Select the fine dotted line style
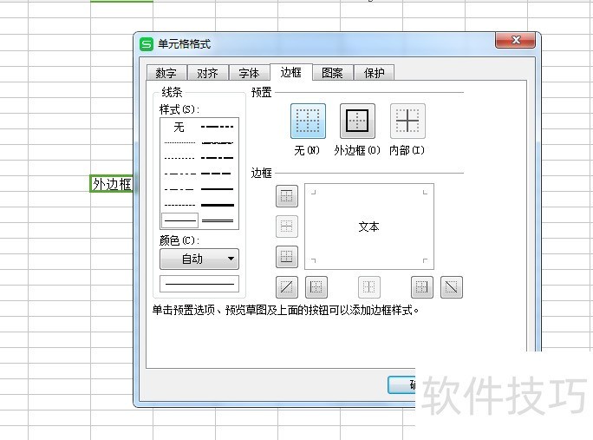The height and width of the screenshot is (440, 593). tap(179, 142)
